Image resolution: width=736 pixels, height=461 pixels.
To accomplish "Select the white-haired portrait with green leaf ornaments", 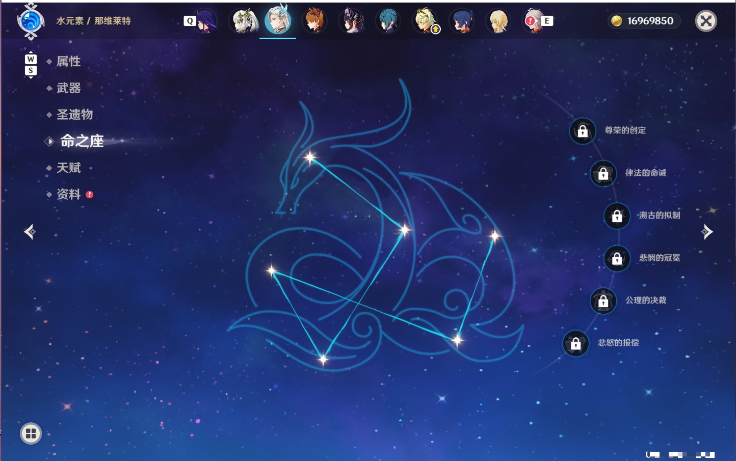I will [x=243, y=21].
